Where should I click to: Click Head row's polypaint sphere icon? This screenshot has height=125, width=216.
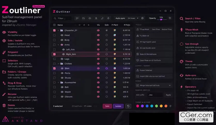[x=115, y=35]
